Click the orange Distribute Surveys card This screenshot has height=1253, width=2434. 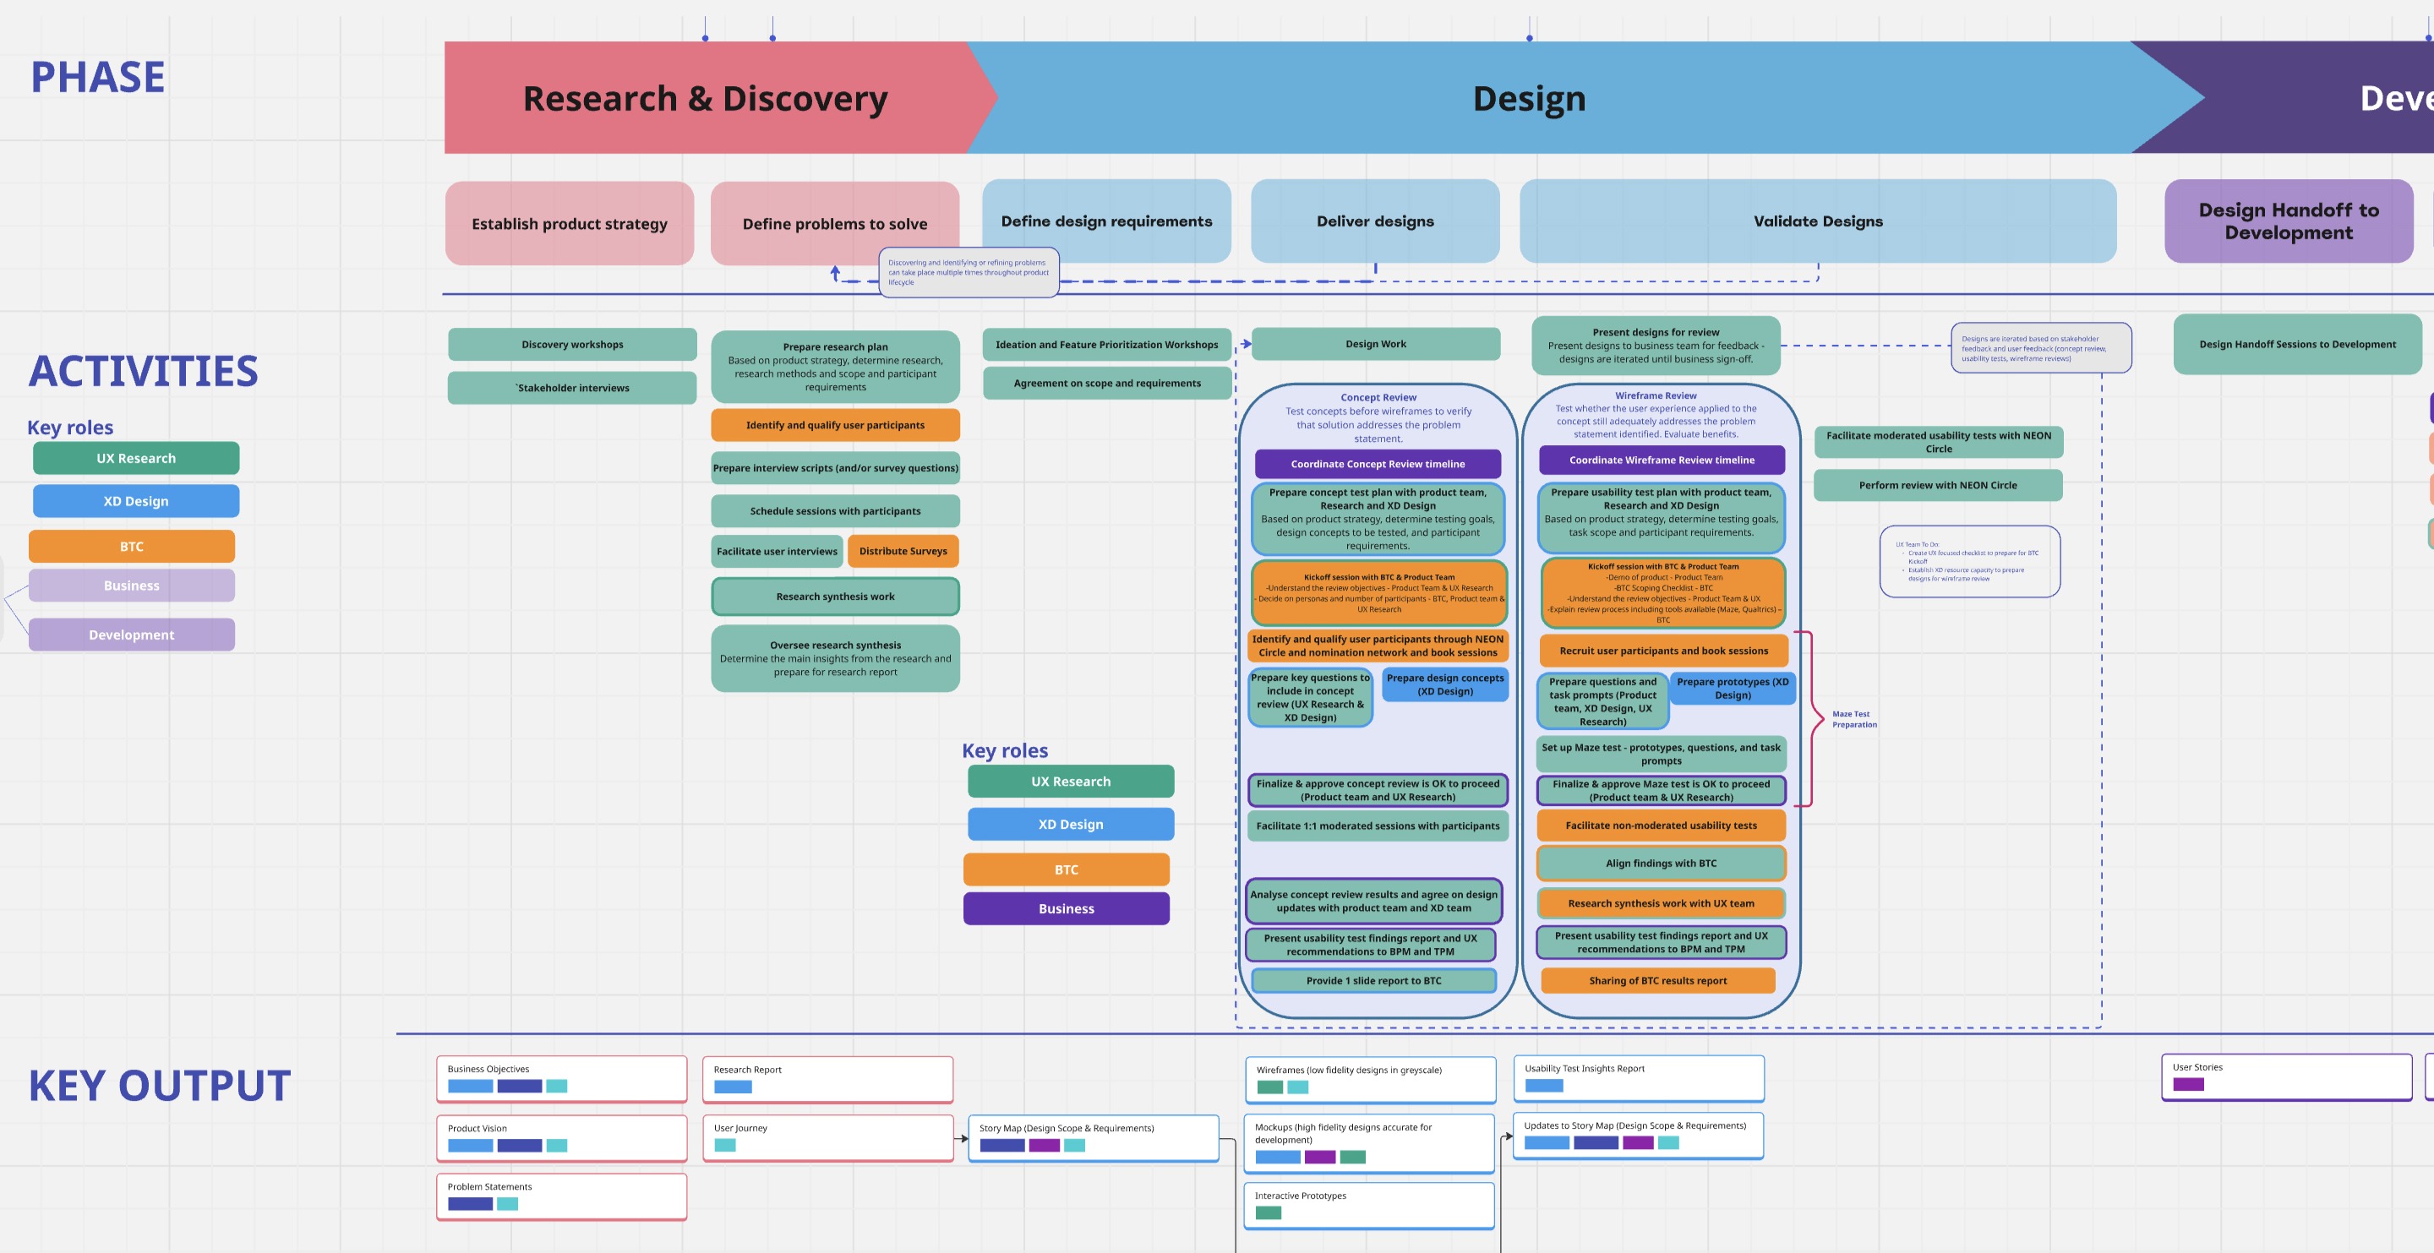(903, 551)
